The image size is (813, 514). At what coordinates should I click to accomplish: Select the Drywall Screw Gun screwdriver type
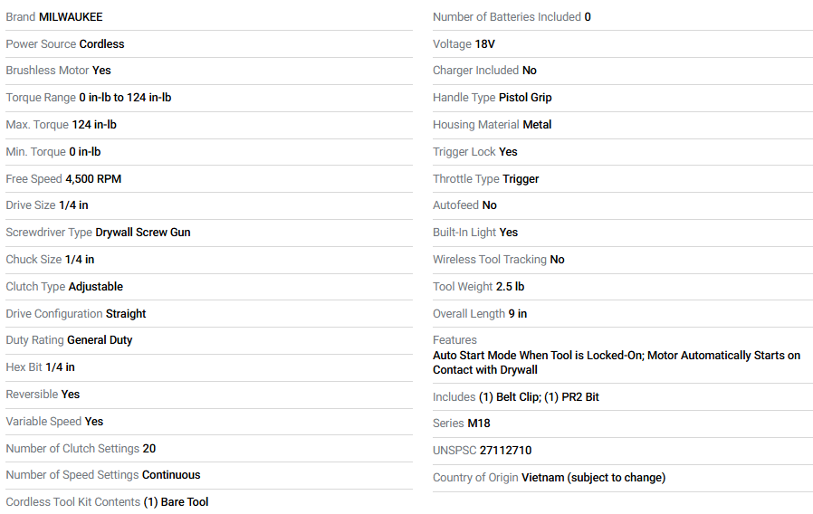point(143,232)
